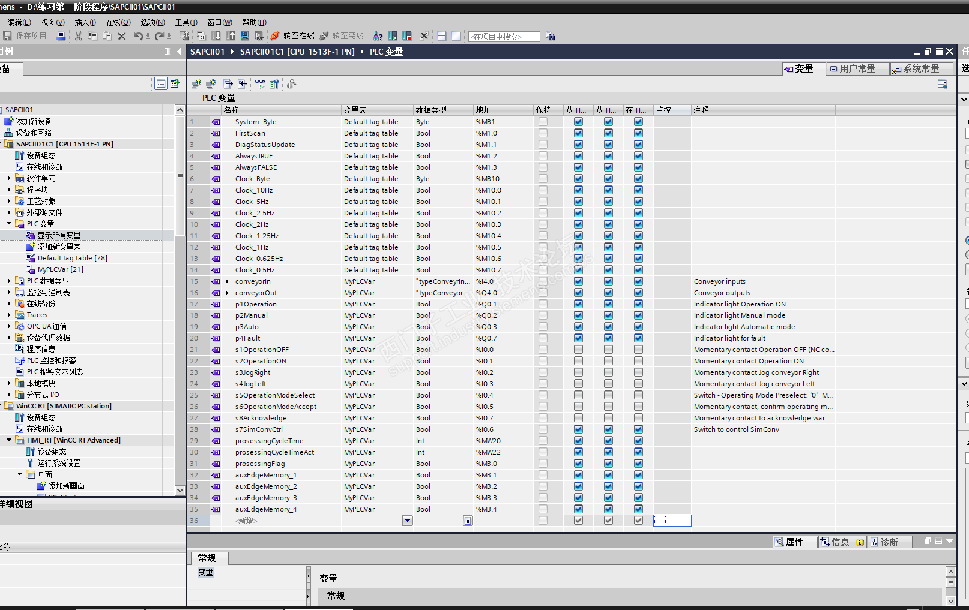Image resolution: width=969 pixels, height=610 pixels.
Task: Click the Import tags icon in the tag toolbar
Action: tap(243, 84)
